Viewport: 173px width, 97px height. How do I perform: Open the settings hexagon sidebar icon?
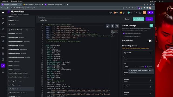tap(3, 72)
